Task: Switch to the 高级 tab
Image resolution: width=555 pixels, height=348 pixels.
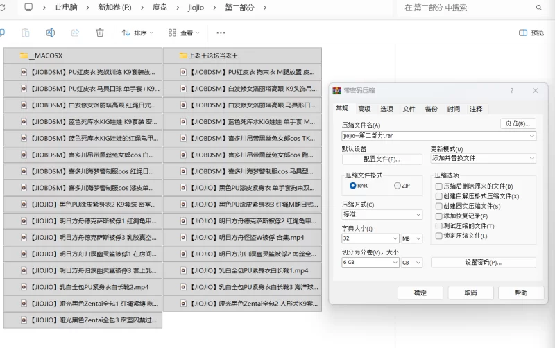Action: pyautogui.click(x=364, y=109)
